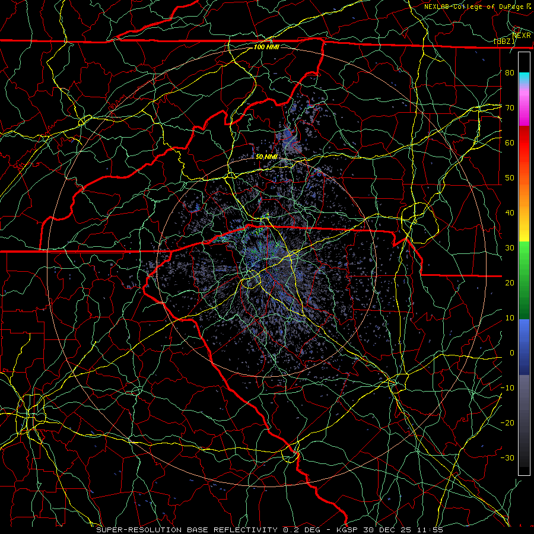Click the '100 NMI' range ring label

click(266, 47)
